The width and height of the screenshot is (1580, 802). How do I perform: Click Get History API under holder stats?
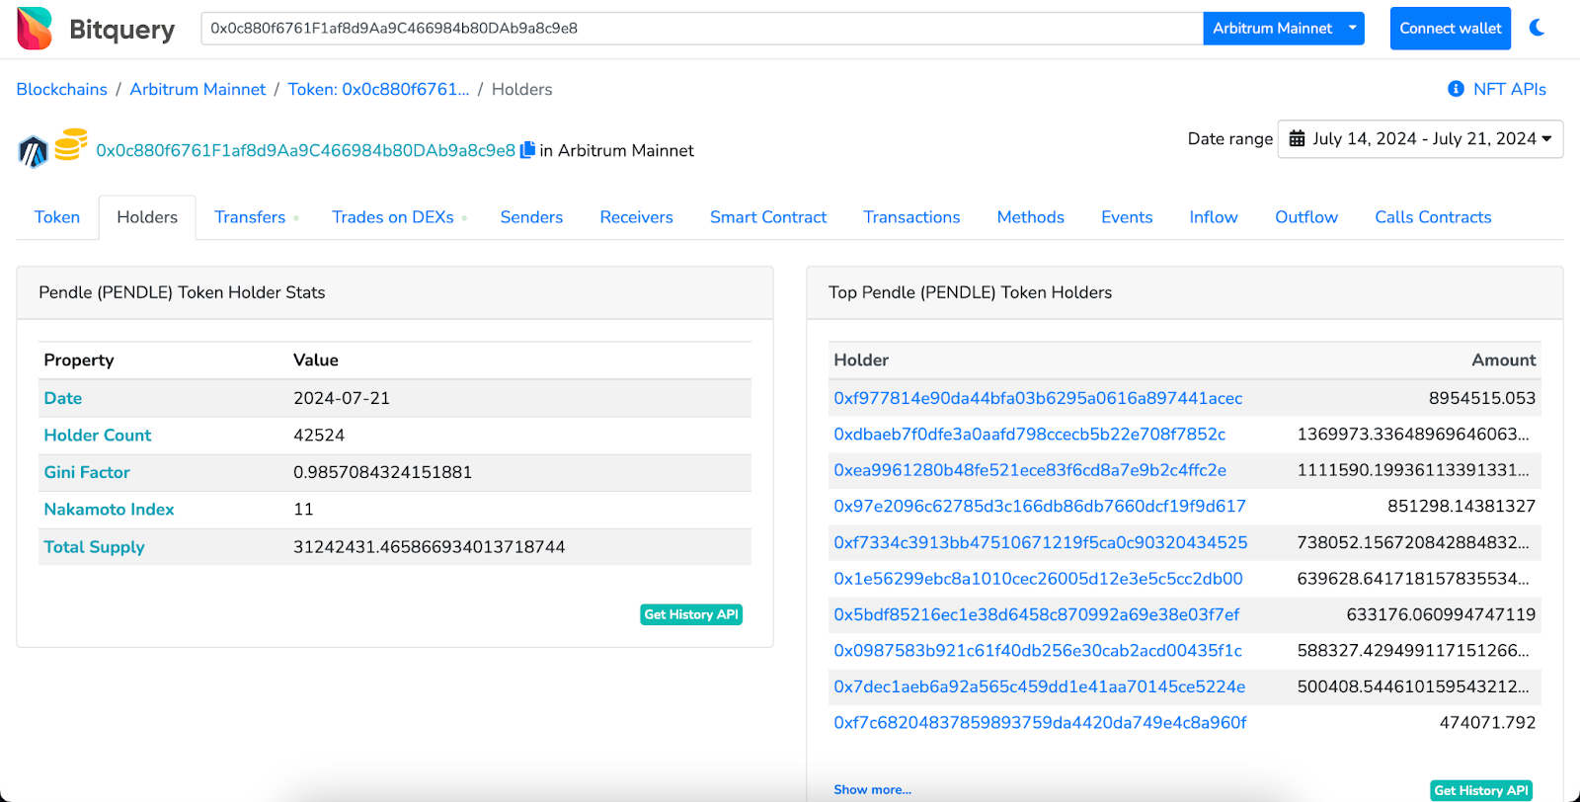click(x=691, y=614)
